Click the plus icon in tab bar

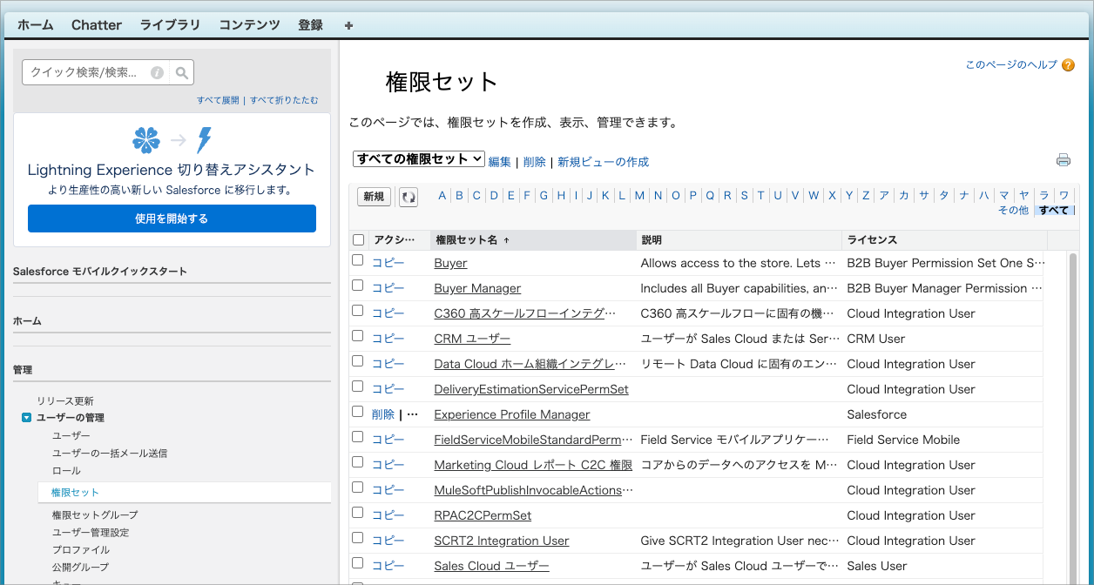pyautogui.click(x=349, y=25)
